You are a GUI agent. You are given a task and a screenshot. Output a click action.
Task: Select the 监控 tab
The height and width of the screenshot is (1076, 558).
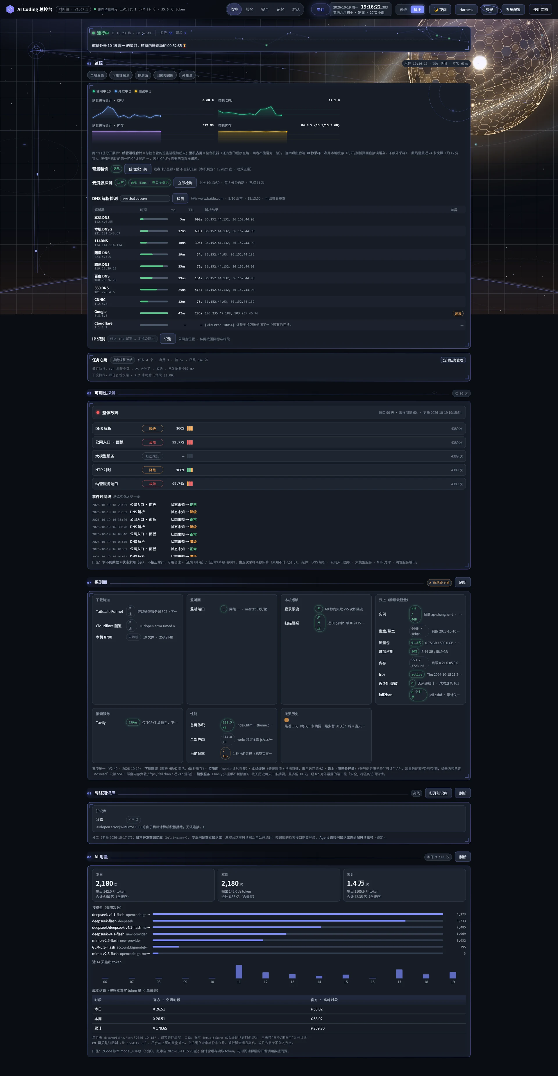click(234, 9)
